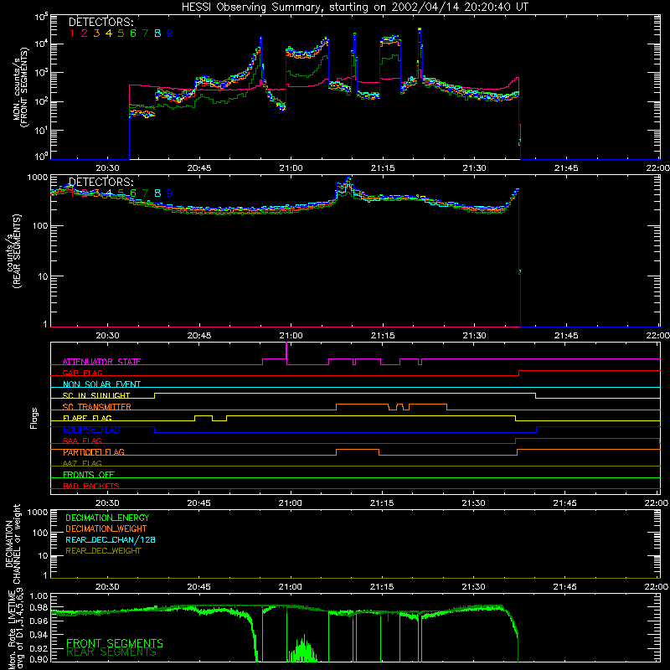Click the "10^4" tick label on front plot
This screenshot has height=670, width=670.
(x=41, y=45)
